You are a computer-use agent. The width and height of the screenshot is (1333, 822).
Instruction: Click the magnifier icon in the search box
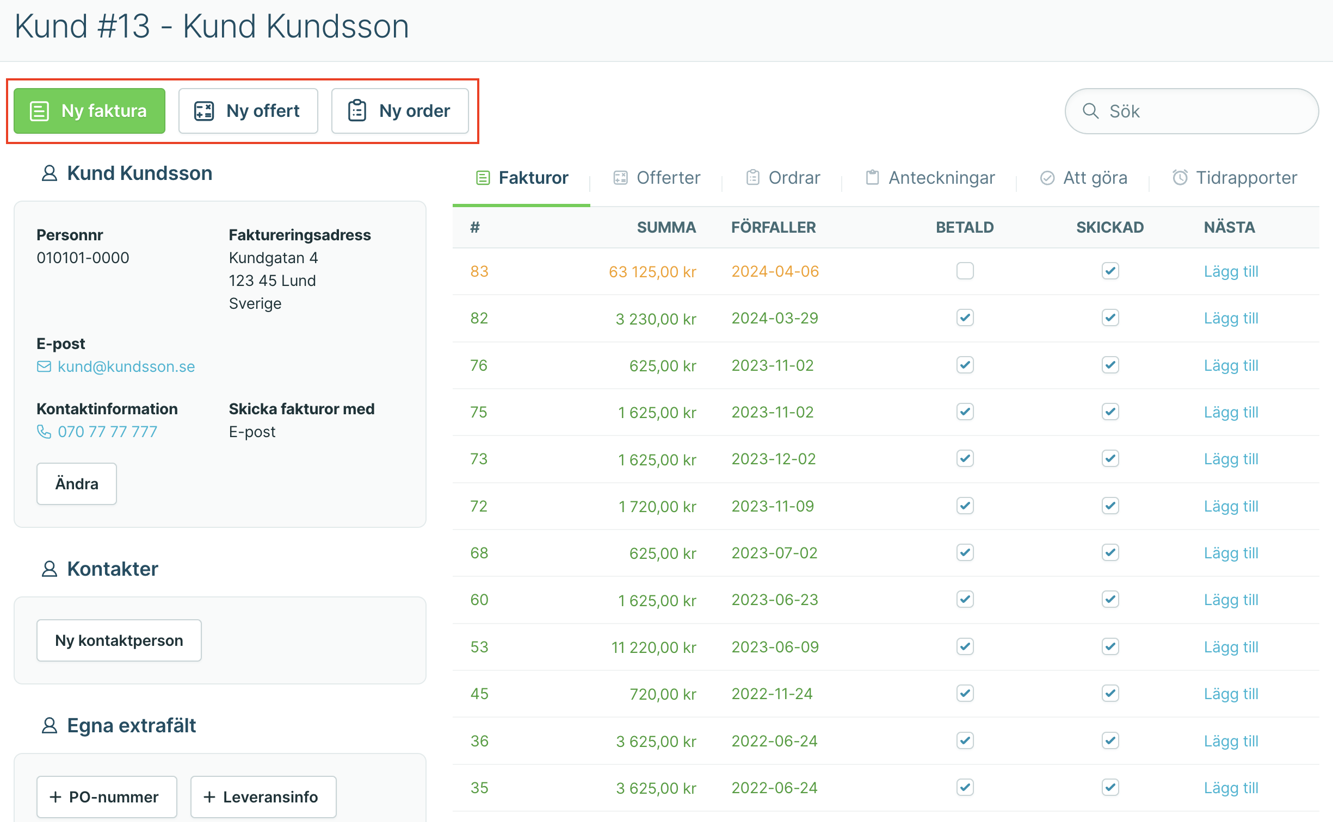1090,111
